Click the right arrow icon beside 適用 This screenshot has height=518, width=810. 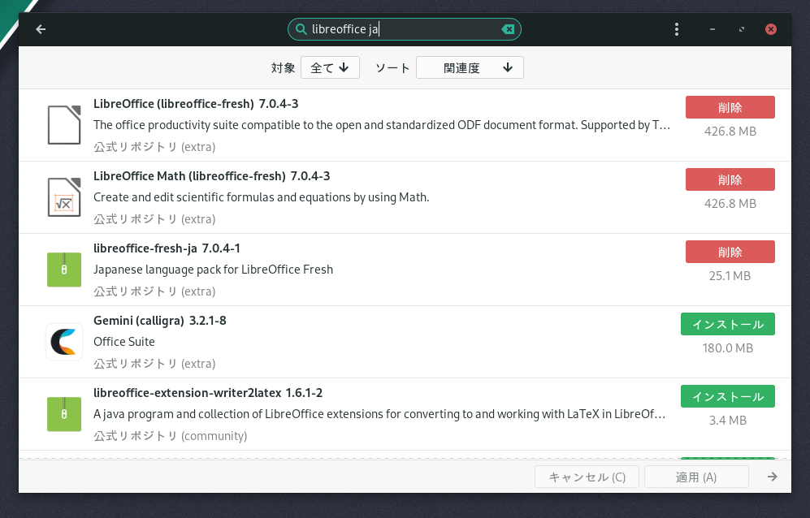[773, 477]
